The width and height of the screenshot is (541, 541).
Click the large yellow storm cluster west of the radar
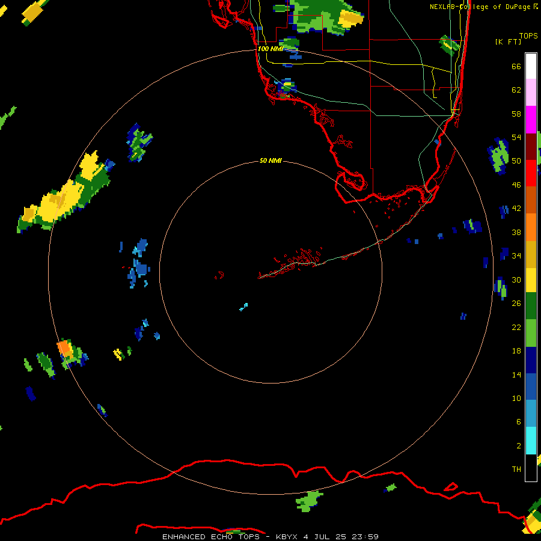tap(64, 192)
